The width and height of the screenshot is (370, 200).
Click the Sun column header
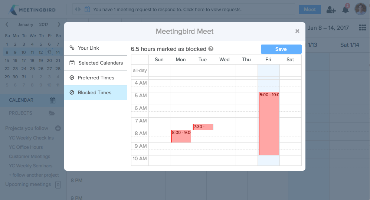159,59
